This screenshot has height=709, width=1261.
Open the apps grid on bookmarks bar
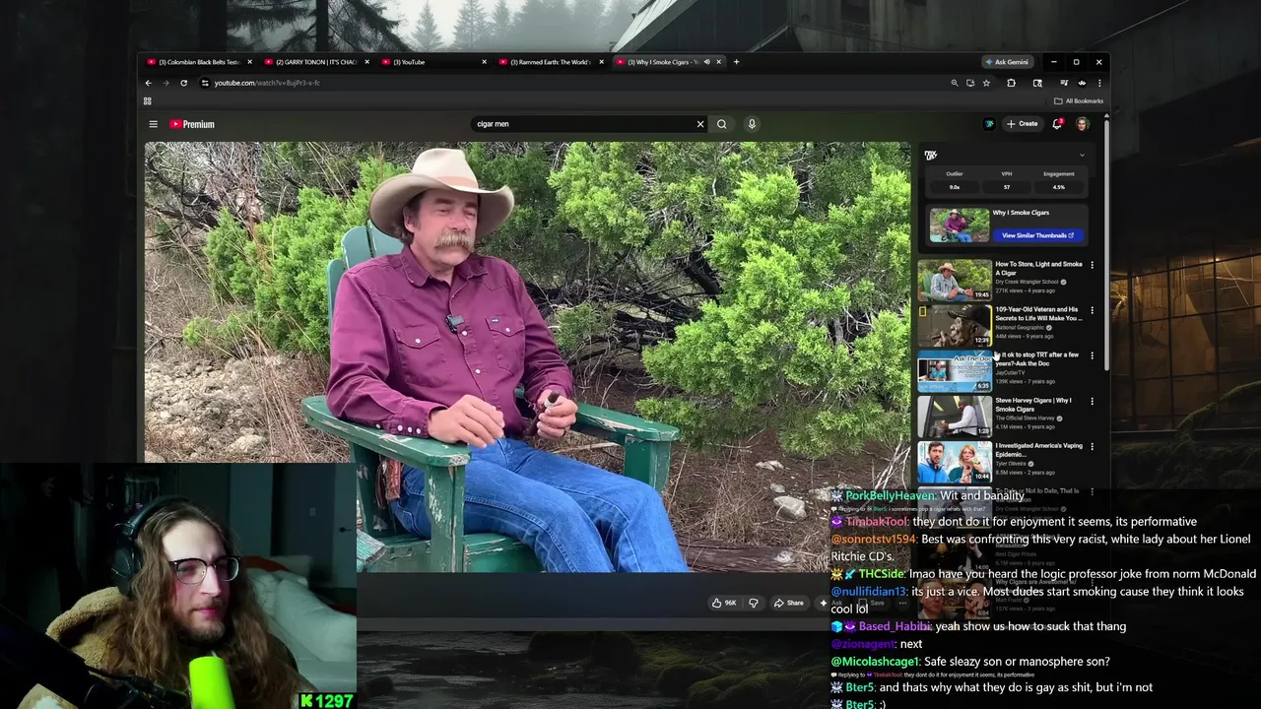click(x=148, y=100)
